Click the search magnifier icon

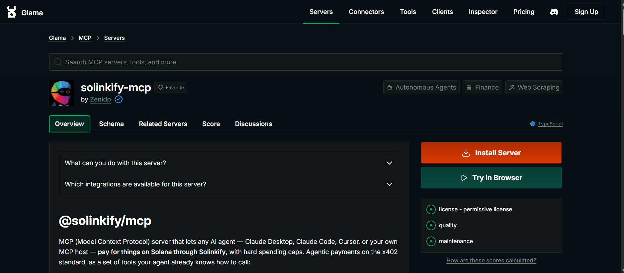(x=58, y=62)
